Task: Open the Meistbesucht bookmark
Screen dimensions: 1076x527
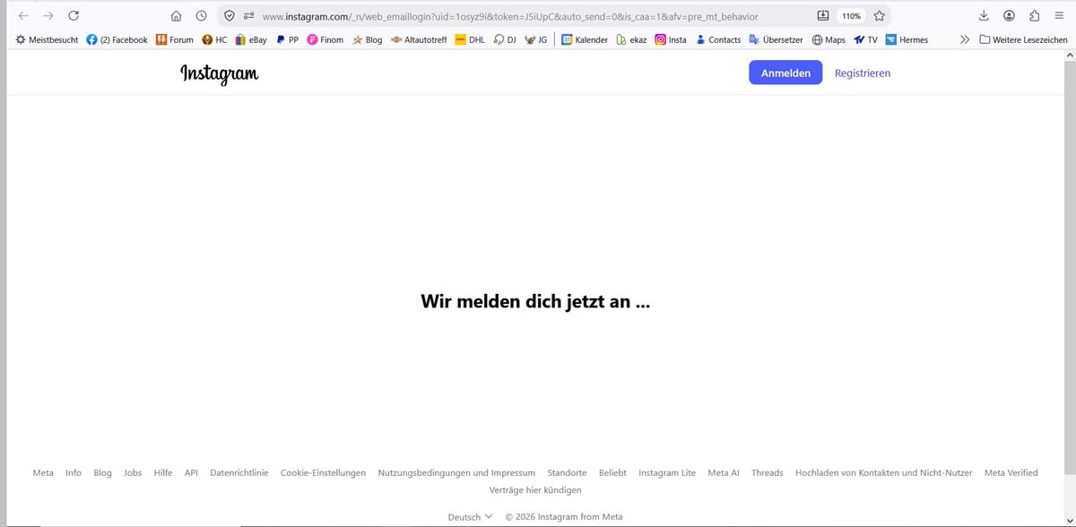Action: click(47, 39)
